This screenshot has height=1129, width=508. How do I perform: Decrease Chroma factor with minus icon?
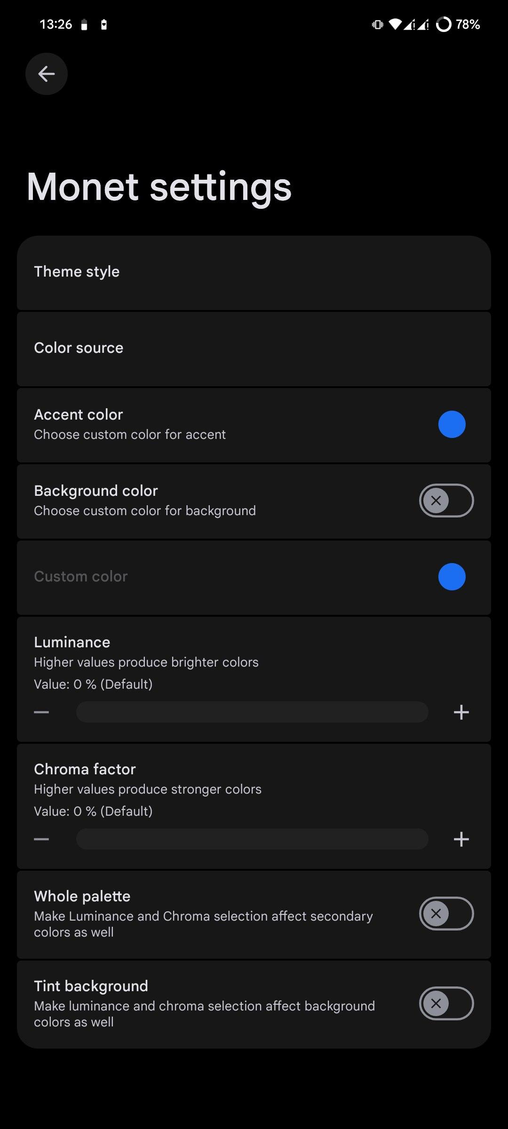click(41, 839)
